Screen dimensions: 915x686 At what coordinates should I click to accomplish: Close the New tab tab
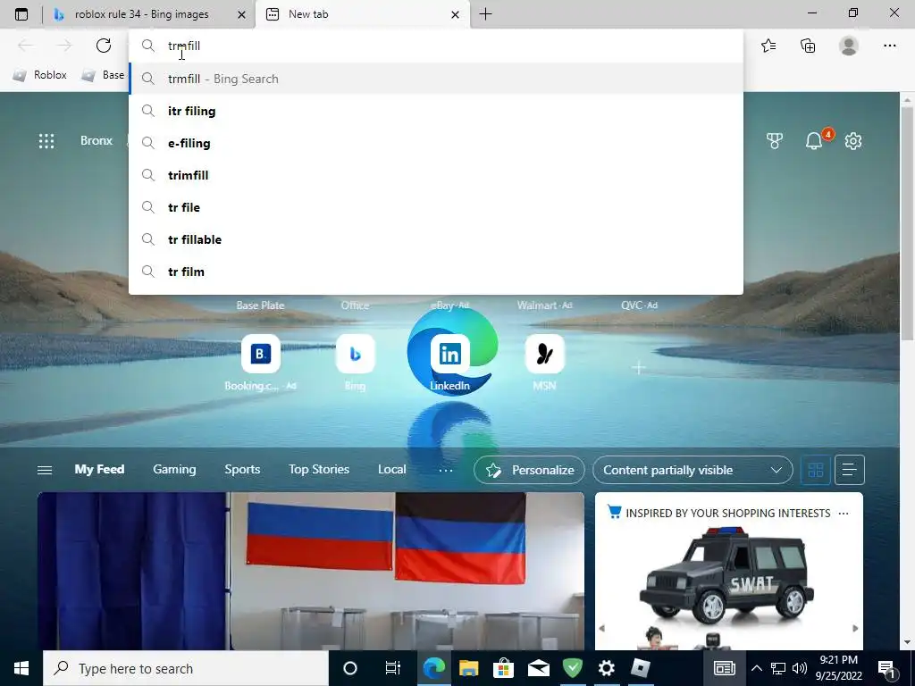click(455, 14)
